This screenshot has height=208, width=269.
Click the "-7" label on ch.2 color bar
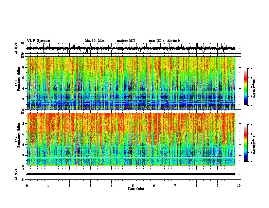(x=250, y=161)
